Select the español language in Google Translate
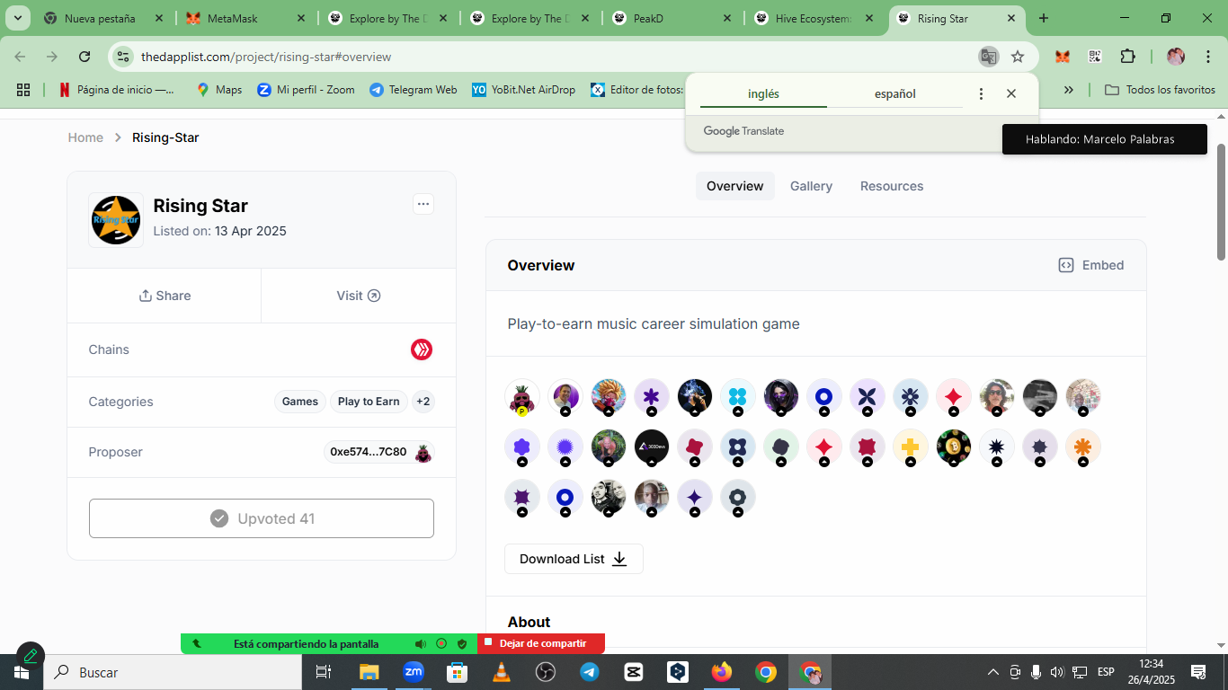Screen dimensions: 1228x690 click(x=895, y=94)
